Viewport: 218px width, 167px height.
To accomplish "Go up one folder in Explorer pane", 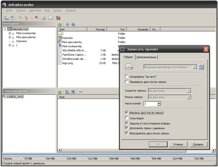I will 60,25.
